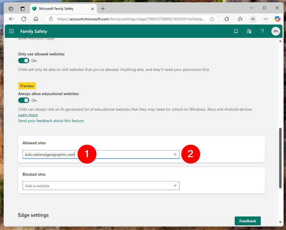Open the Copilot sidebar icon
The height and width of the screenshot is (230, 286).
point(277,19)
